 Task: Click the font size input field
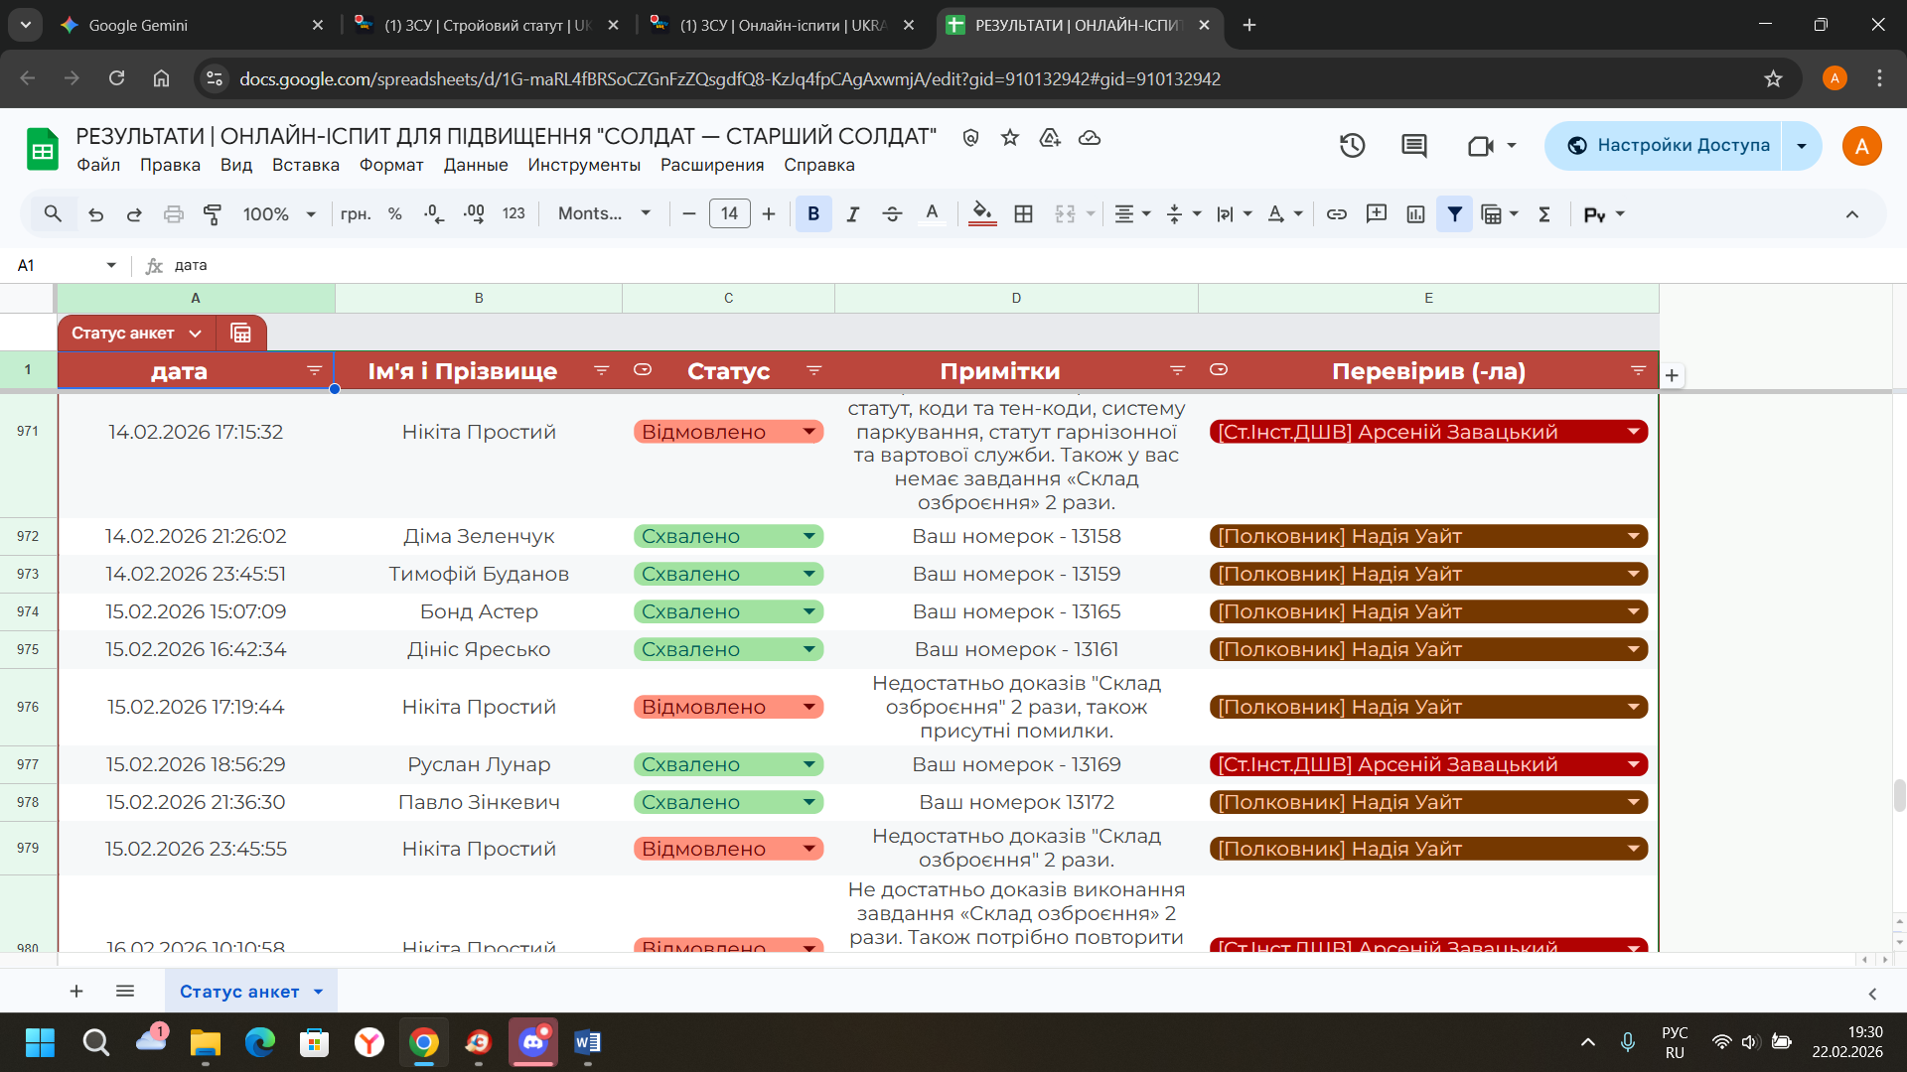click(x=729, y=213)
